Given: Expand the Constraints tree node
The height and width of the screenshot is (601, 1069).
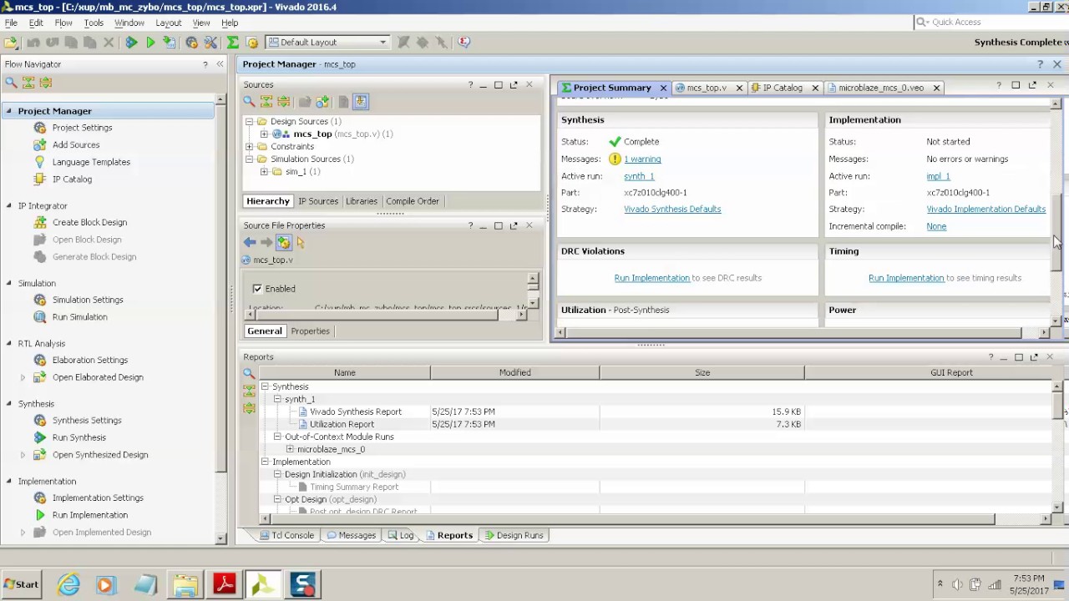Looking at the screenshot, I should pyautogui.click(x=249, y=147).
